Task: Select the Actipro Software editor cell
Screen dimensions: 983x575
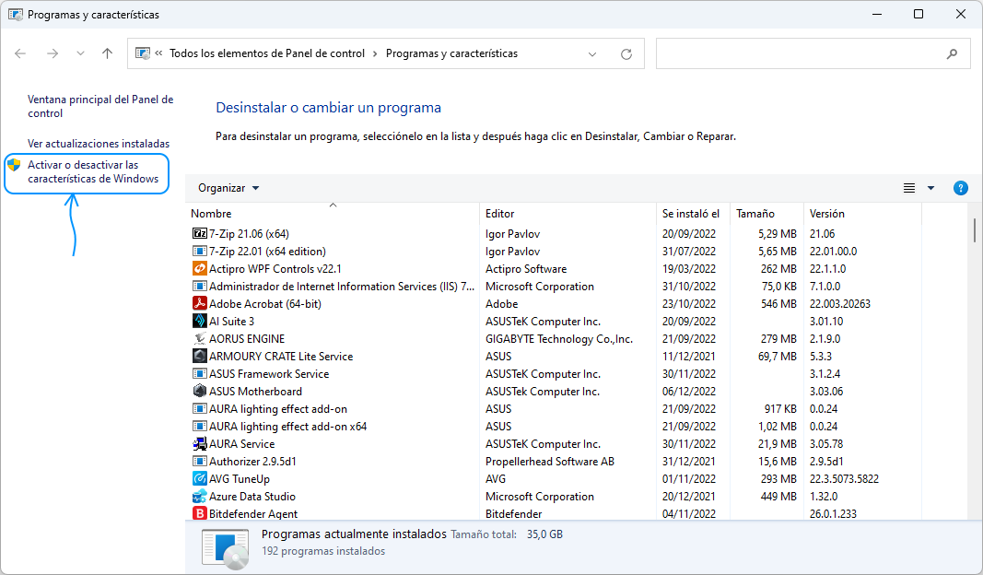Action: [526, 269]
